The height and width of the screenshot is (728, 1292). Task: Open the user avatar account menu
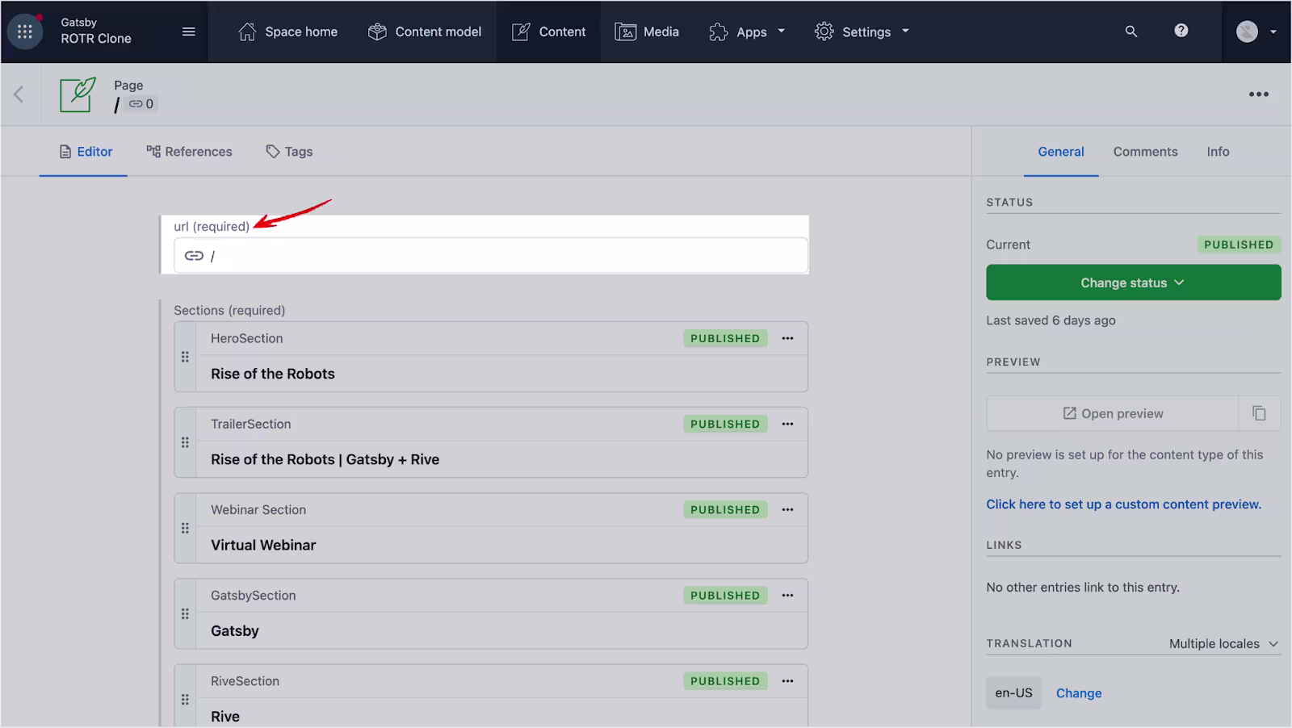tap(1256, 31)
